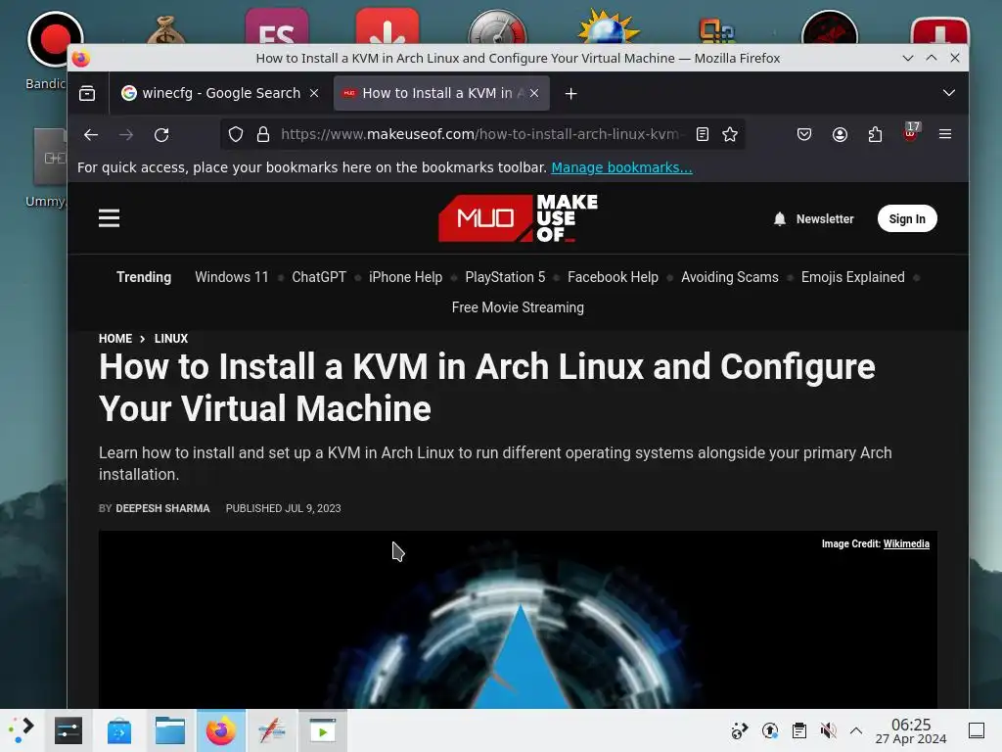Image resolution: width=1002 pixels, height=752 pixels.
Task: Open Discover software store in taskbar
Action: 118,730
